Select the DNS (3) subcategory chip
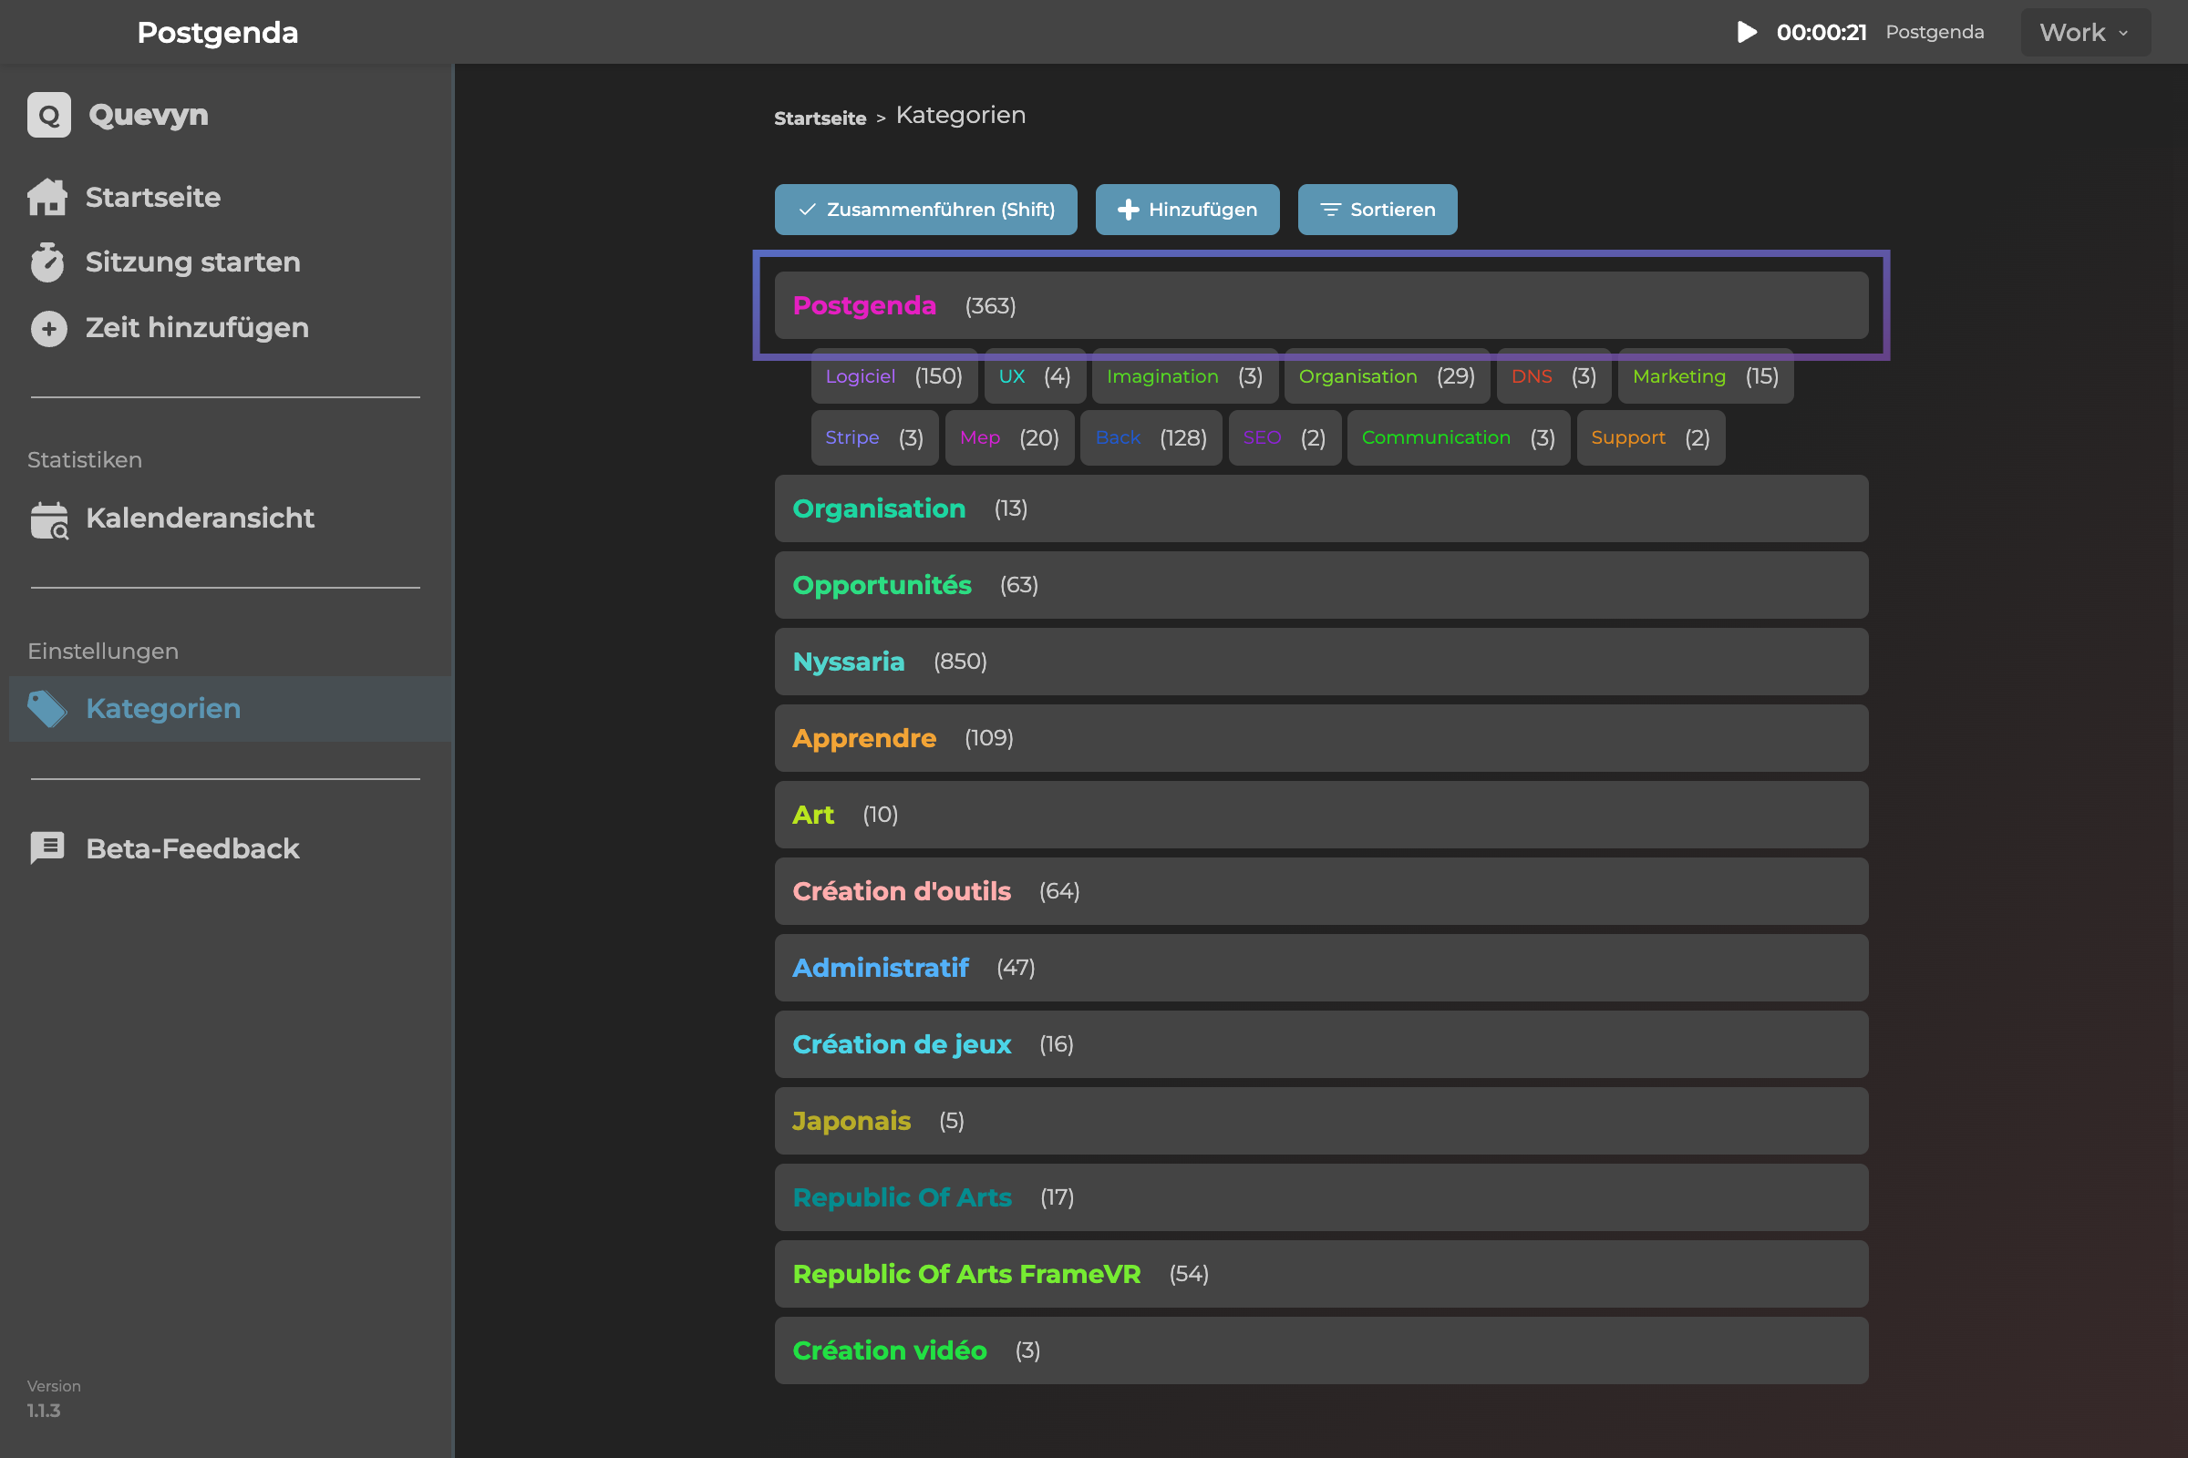The image size is (2188, 1458). (x=1553, y=376)
